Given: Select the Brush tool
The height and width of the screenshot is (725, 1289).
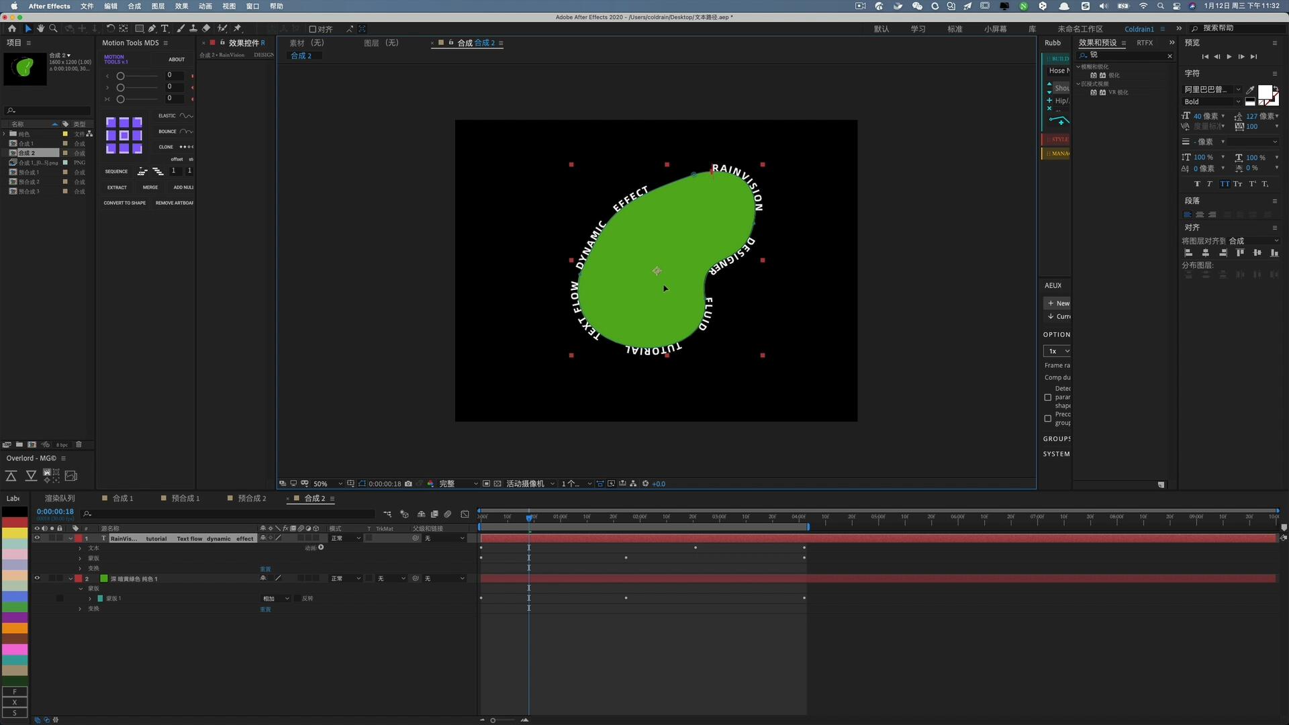Looking at the screenshot, I should 181,29.
